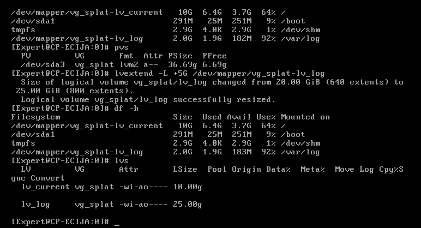
Task: Select the lv_current row in lvs output
Action: coord(111,187)
